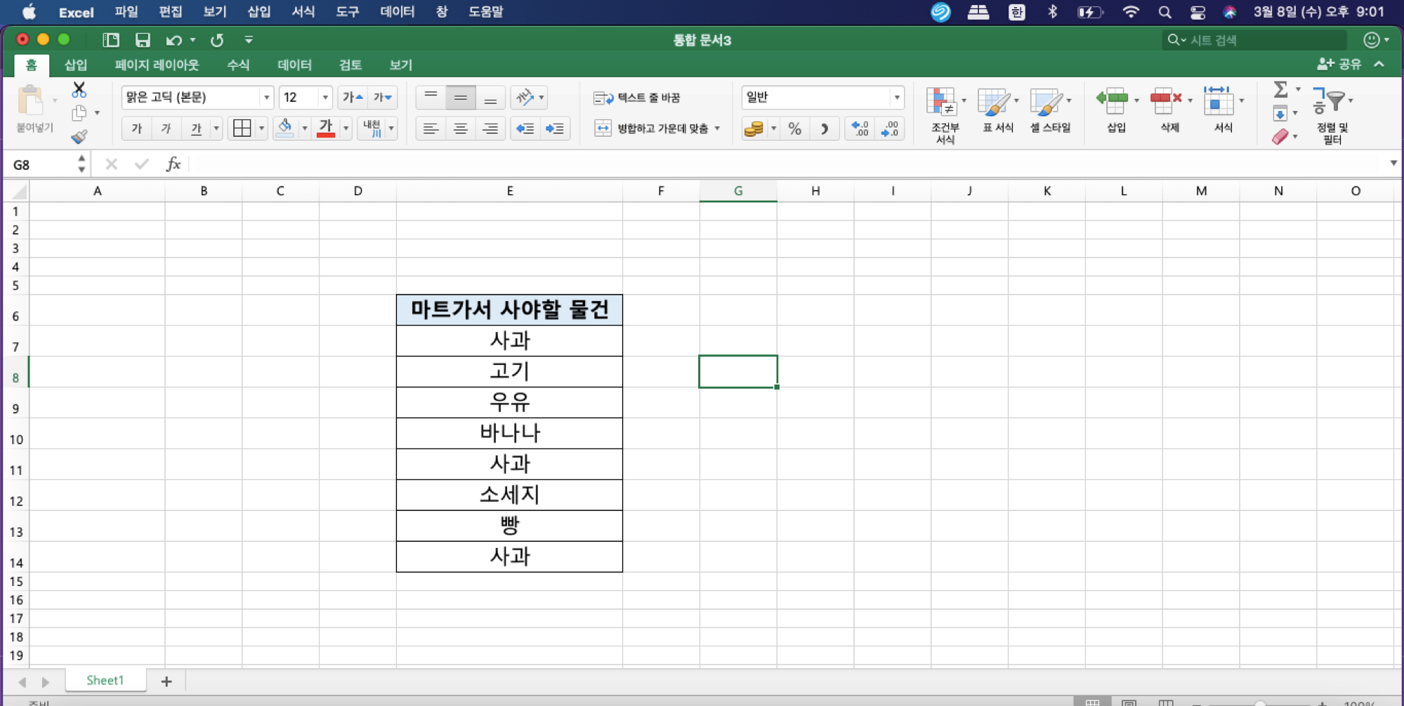Open the font size dropdown

pos(325,97)
